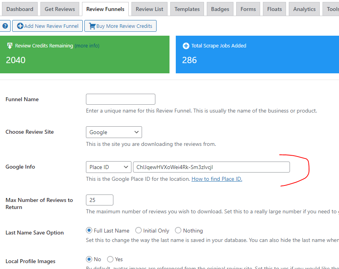Screen dimensions: 339x269
Task: Click the download icon beside Review Credits Remaining
Action: (x=10, y=46)
